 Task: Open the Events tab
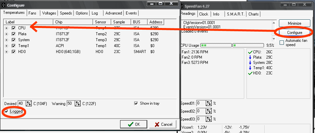[131, 13]
